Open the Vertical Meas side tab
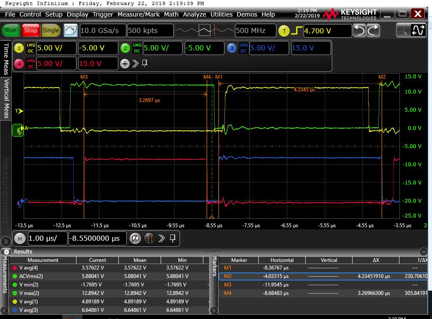This screenshot has width=432, height=319. [6, 99]
